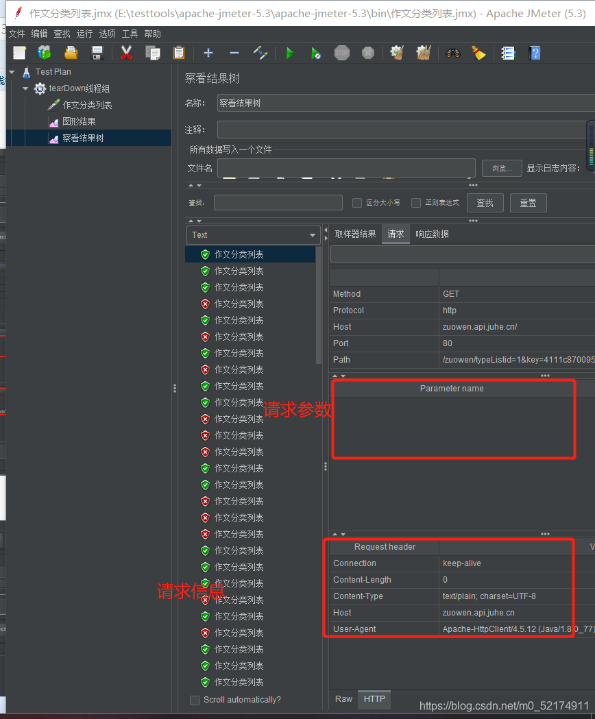
Task: Enable the Scroll automatically checkbox
Action: 195,700
